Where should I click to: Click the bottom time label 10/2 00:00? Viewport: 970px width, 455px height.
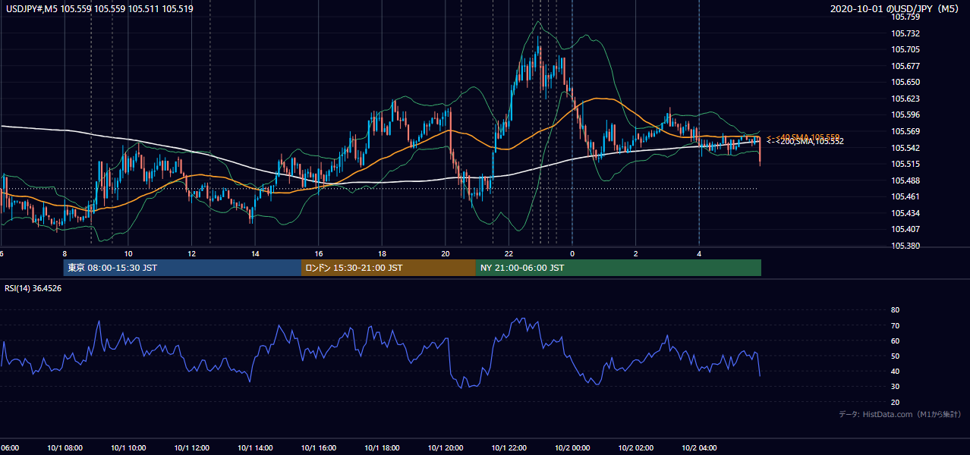click(572, 447)
